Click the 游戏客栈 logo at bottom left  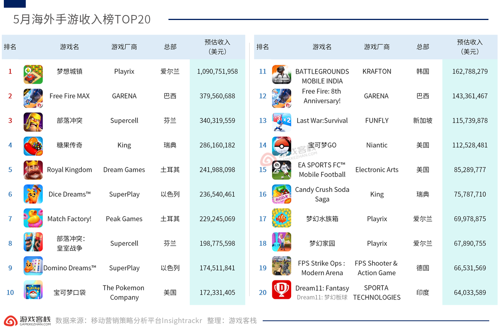point(27,321)
